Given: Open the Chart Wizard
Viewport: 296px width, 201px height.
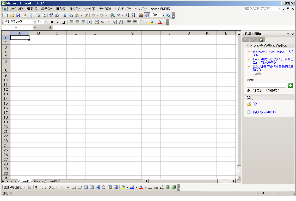Looking at the screenshot, I should (x=141, y=15).
